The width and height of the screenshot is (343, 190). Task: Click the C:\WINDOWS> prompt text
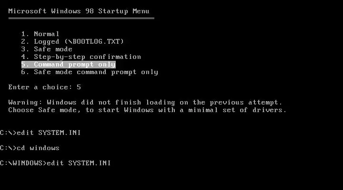tap(23, 163)
